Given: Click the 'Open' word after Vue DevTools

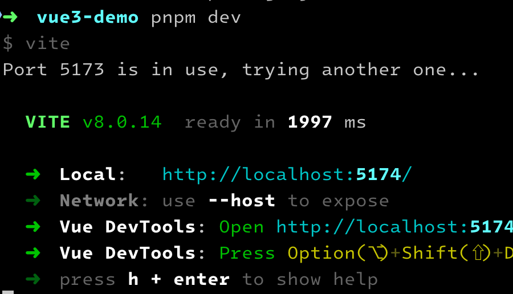Looking at the screenshot, I should click(x=242, y=228).
